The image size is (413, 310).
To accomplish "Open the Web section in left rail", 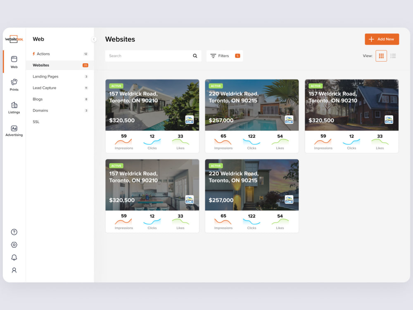I will [x=14, y=62].
